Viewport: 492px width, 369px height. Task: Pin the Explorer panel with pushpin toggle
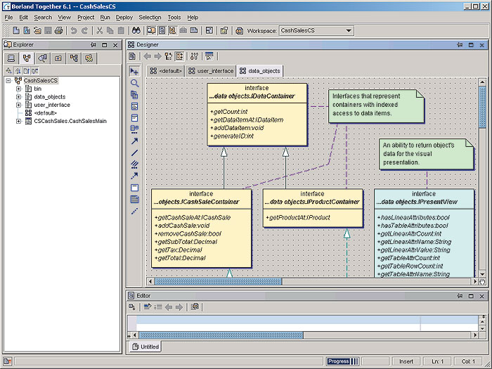[93, 45]
